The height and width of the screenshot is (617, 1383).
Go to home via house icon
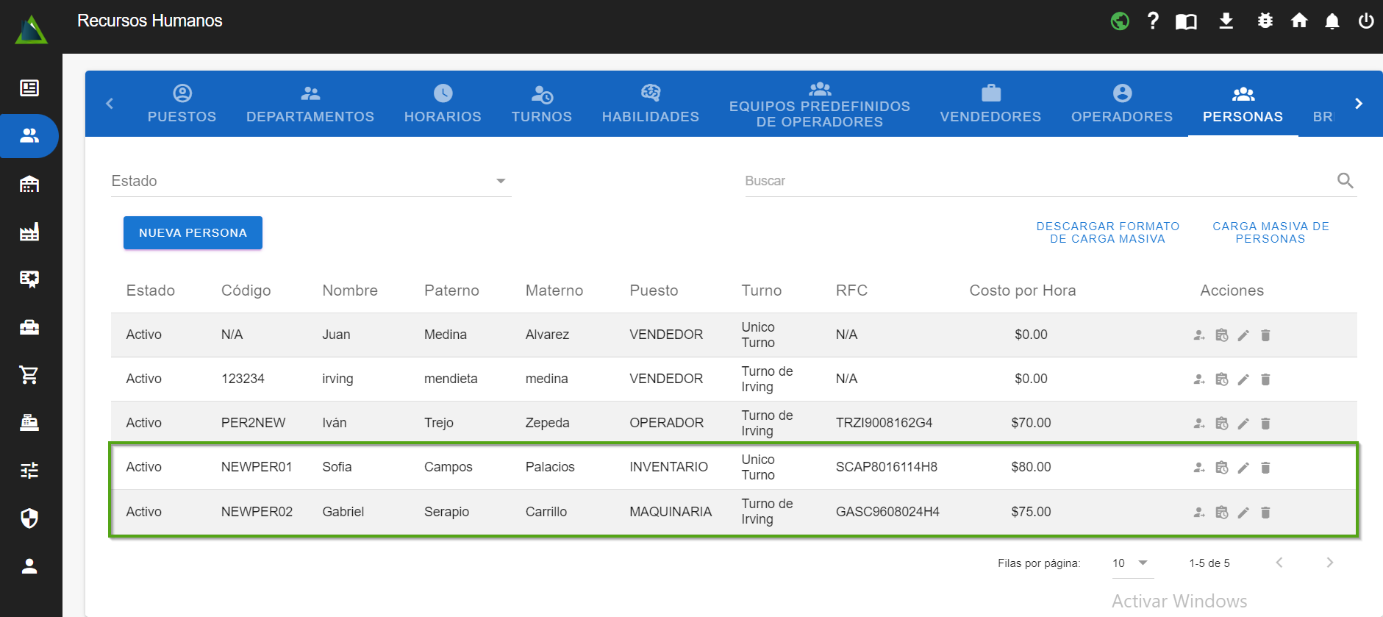click(1299, 21)
